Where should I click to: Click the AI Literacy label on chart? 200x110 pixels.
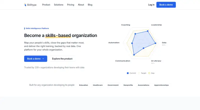click(x=156, y=61)
